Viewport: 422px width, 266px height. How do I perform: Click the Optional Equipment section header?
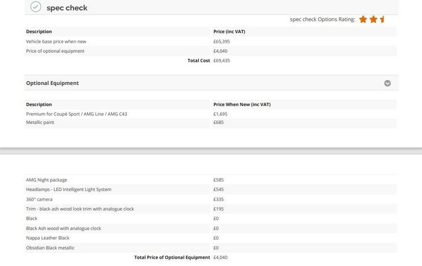tap(52, 83)
